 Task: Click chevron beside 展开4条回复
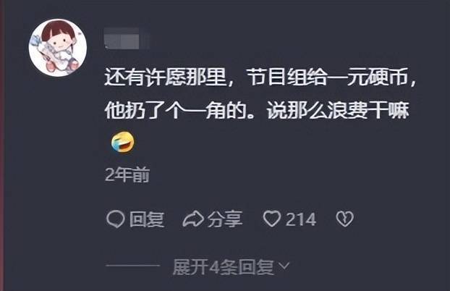tap(284, 266)
